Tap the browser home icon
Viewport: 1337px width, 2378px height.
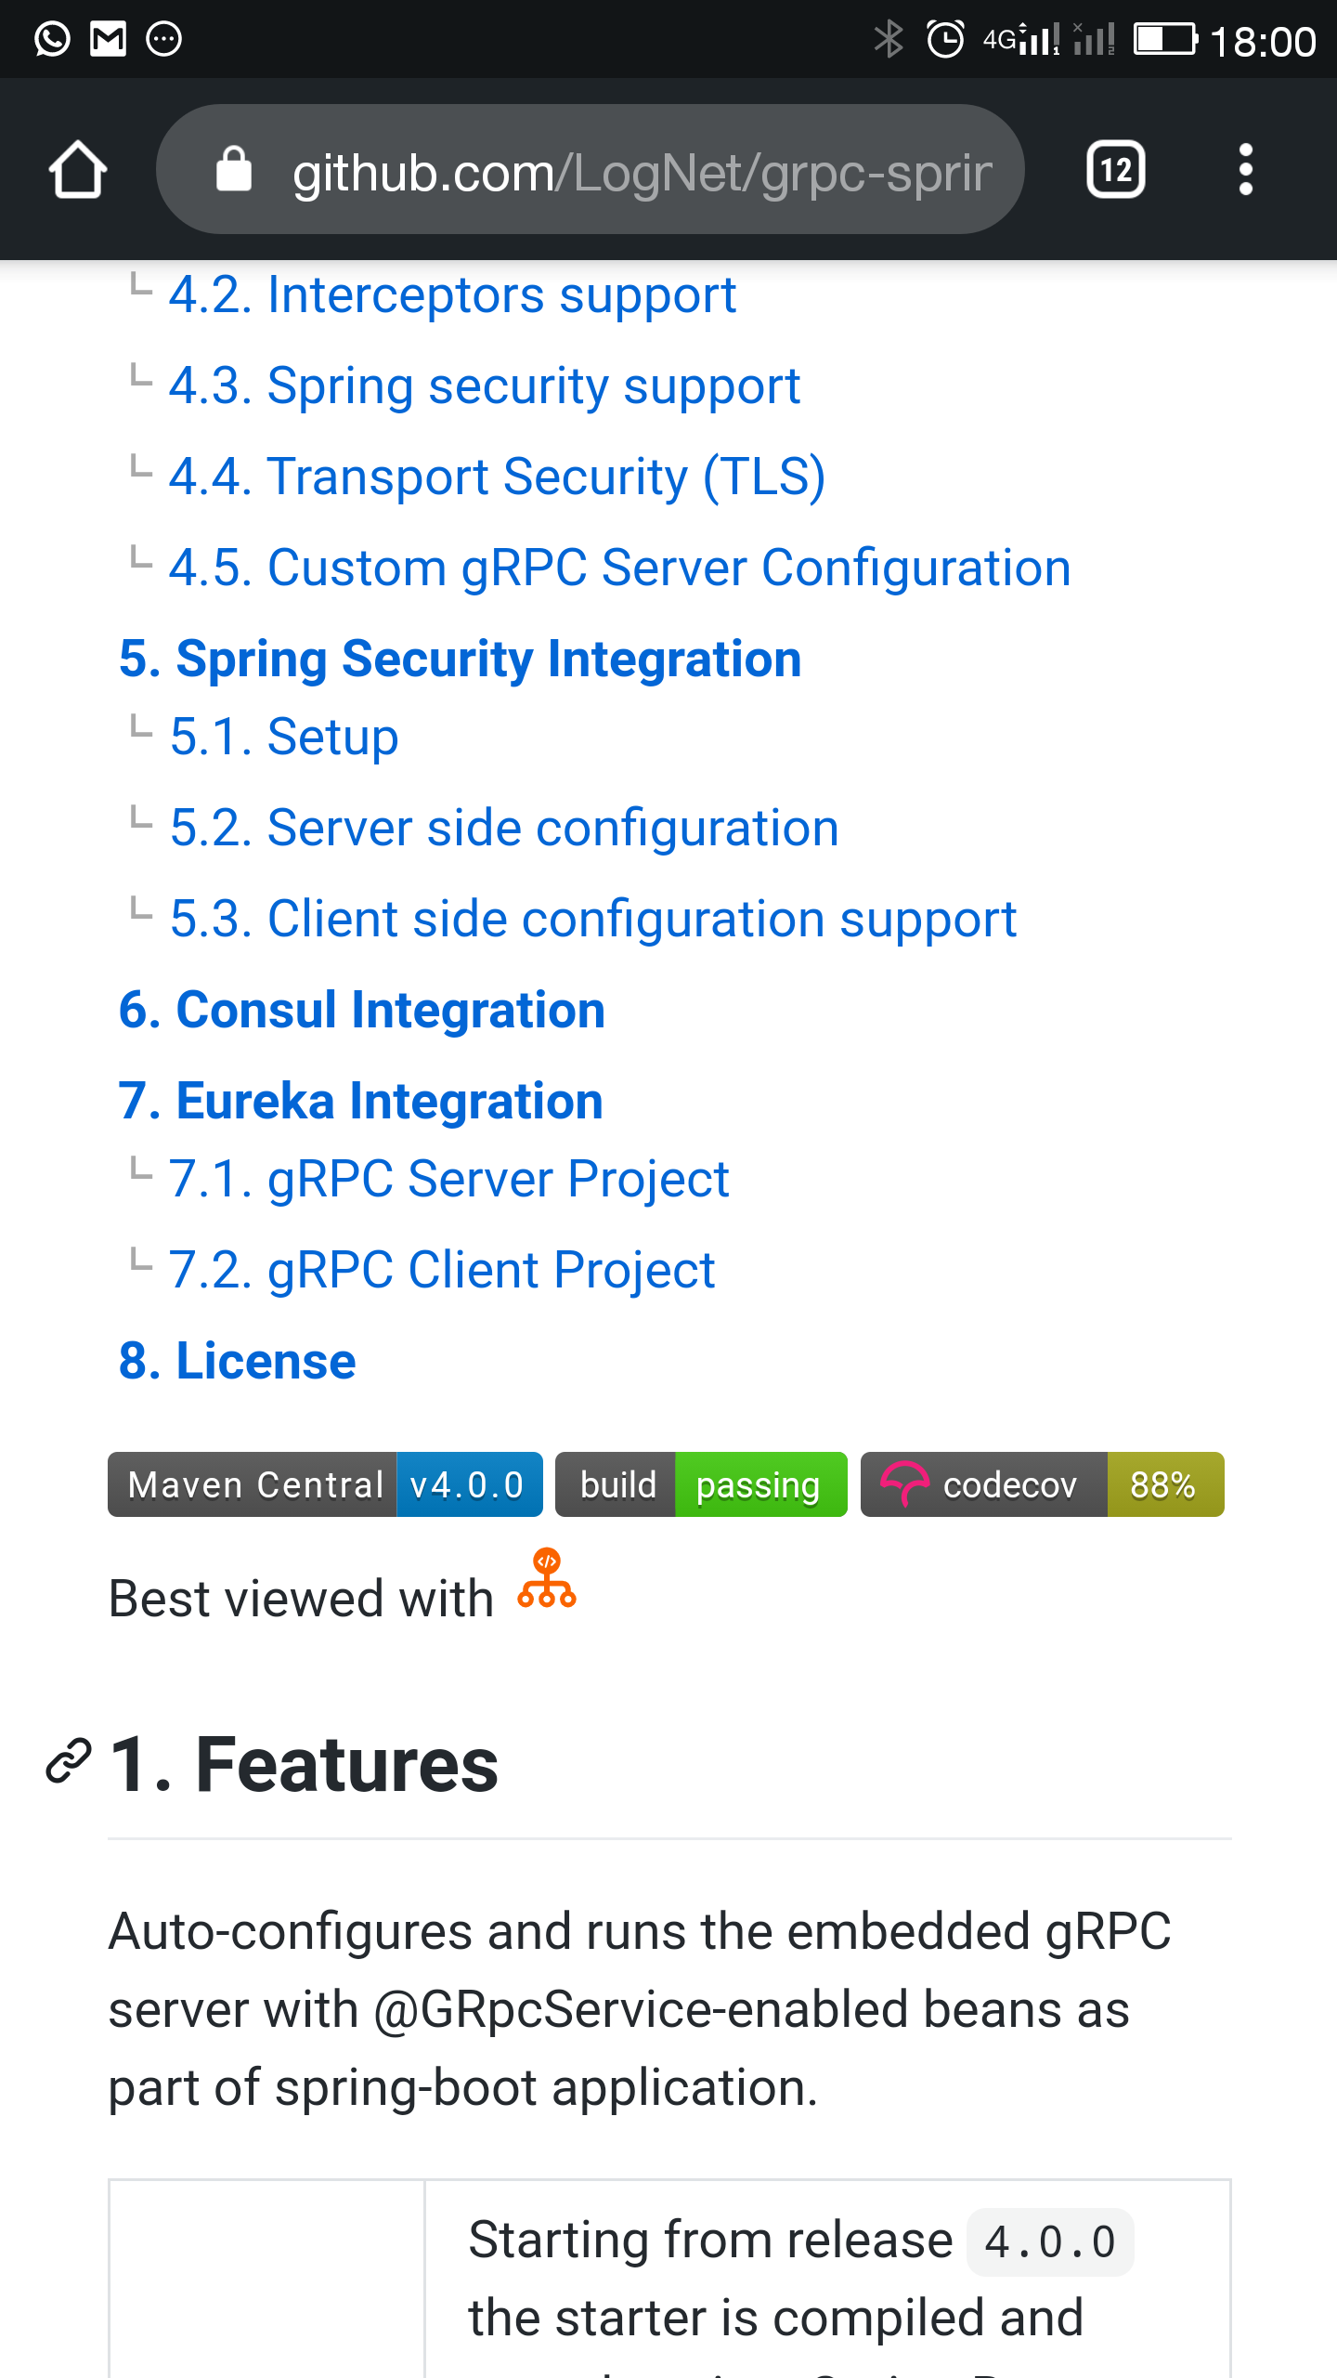78,169
